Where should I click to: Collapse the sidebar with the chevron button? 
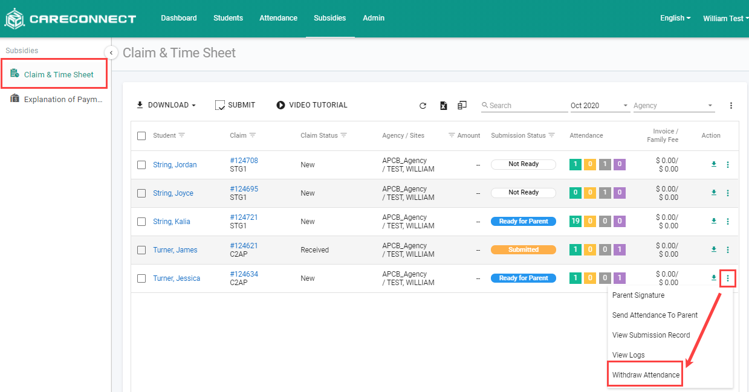pos(111,53)
